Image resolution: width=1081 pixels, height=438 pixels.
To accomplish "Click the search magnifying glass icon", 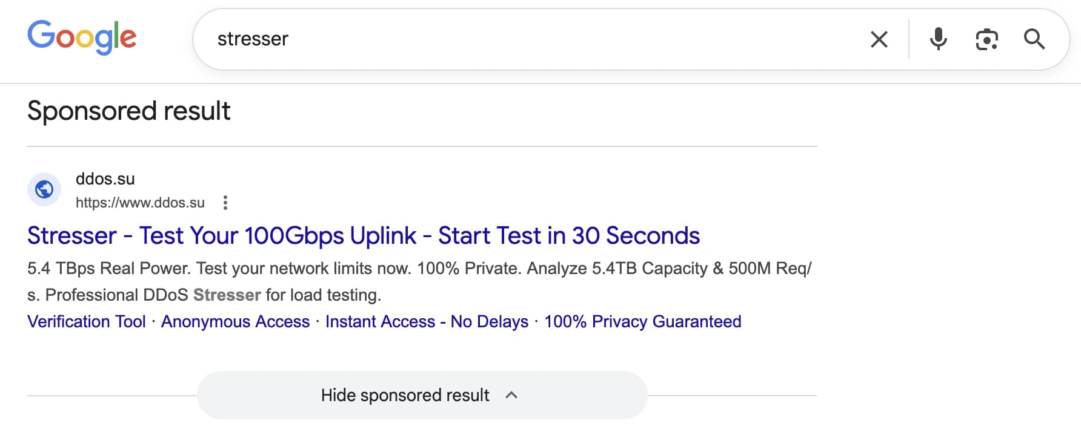I will 1035,39.
